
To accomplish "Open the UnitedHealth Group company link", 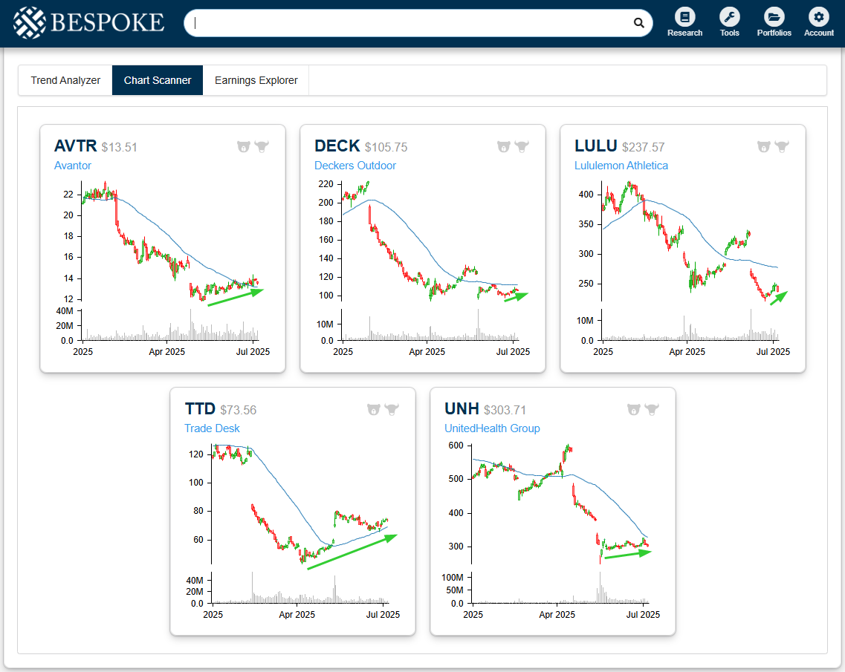I will point(492,428).
